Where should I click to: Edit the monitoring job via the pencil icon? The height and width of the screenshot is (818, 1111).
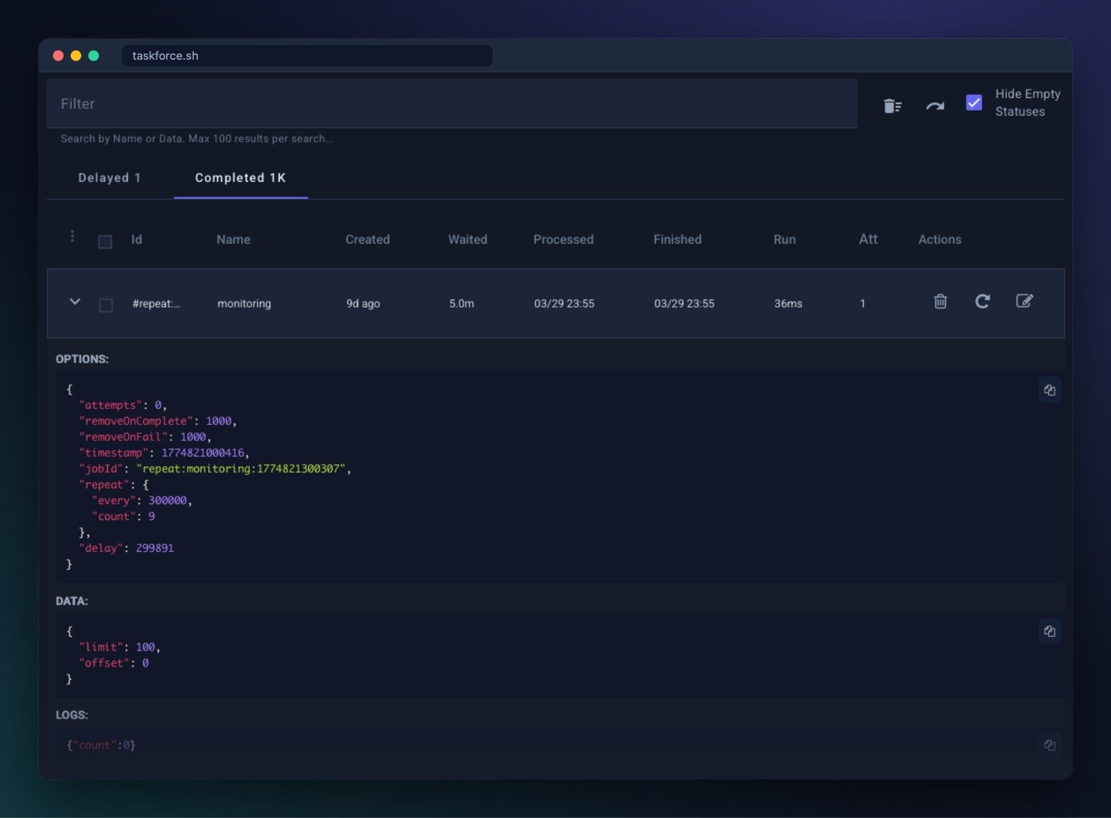pos(1024,301)
